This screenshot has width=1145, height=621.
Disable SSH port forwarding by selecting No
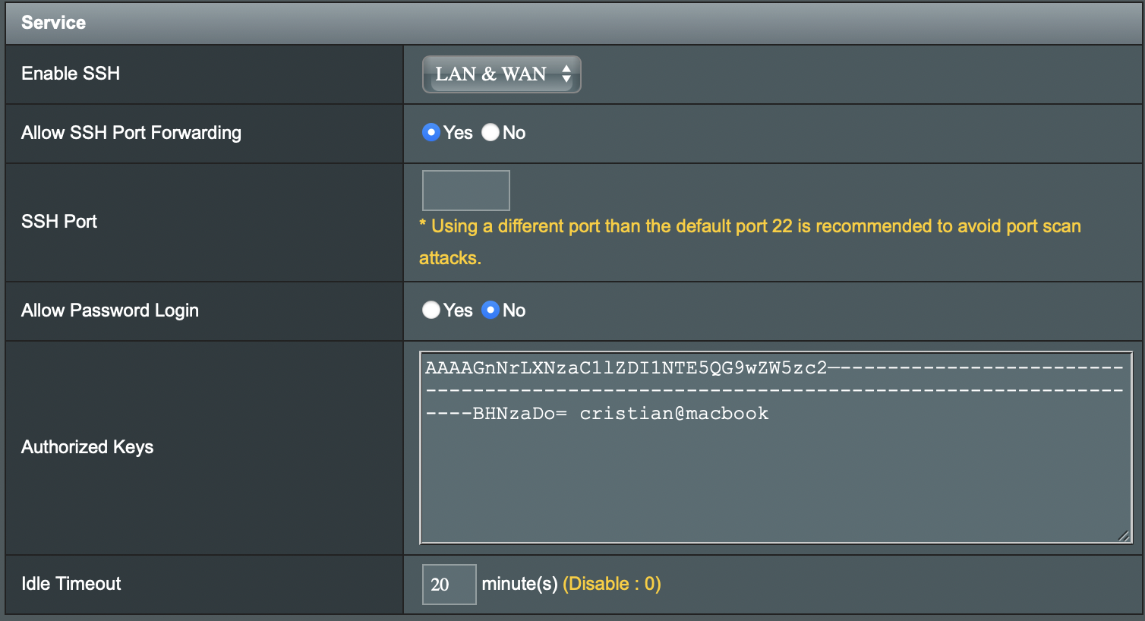pyautogui.click(x=490, y=132)
